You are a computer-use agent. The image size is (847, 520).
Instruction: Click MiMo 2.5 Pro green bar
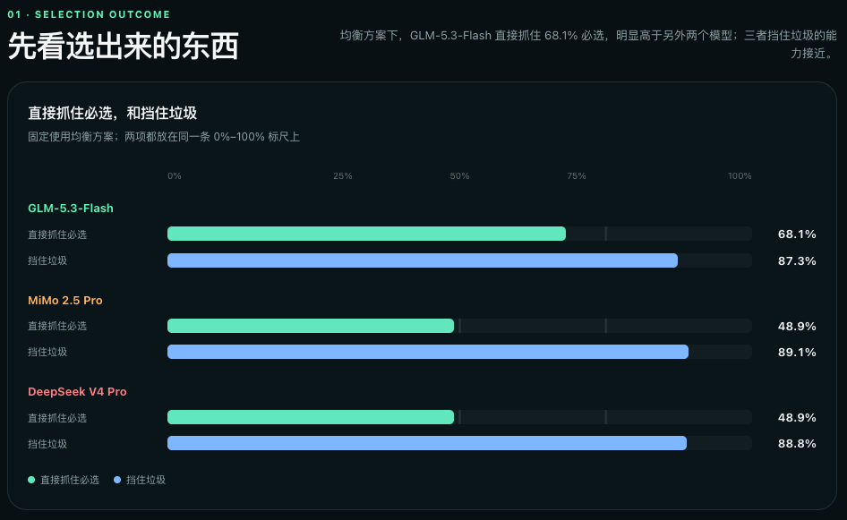[x=311, y=326]
